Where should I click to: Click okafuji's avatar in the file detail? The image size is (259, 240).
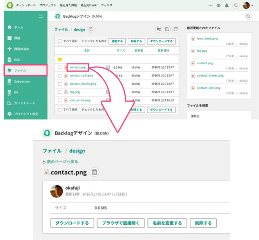pyautogui.click(x=56, y=191)
